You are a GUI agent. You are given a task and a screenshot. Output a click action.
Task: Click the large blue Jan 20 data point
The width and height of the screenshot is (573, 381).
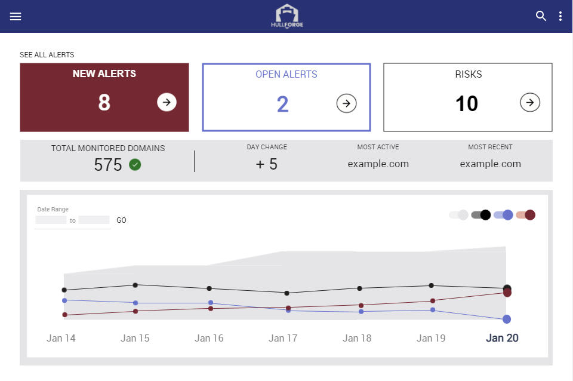point(506,319)
